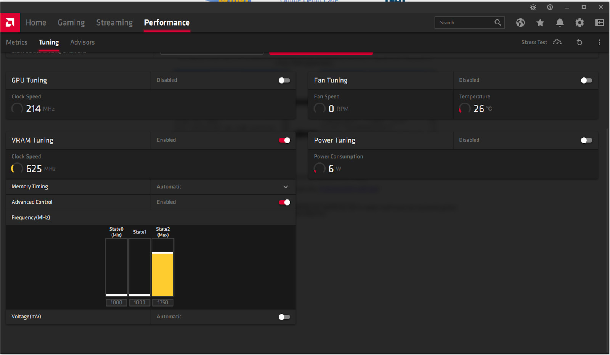Open the help question mark icon
Screen dimensions: 610x355
[x=550, y=7]
